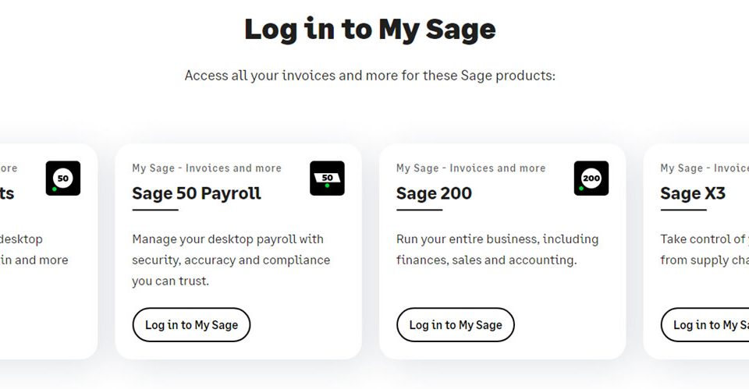The image size is (749, 389).
Task: Click the cut-off title on leftmost card
Action: (x=7, y=193)
